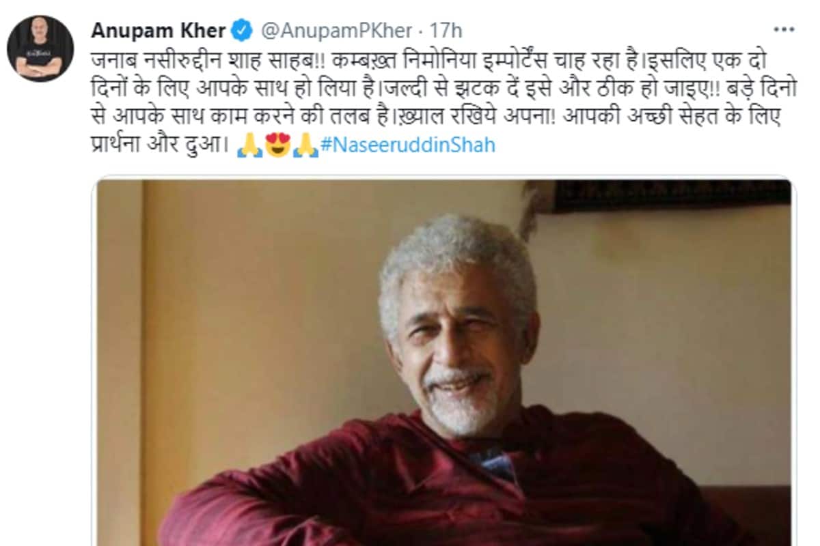The image size is (820, 546).
Task: Click the wall hanging in the photo's corner
Action: pos(666,195)
